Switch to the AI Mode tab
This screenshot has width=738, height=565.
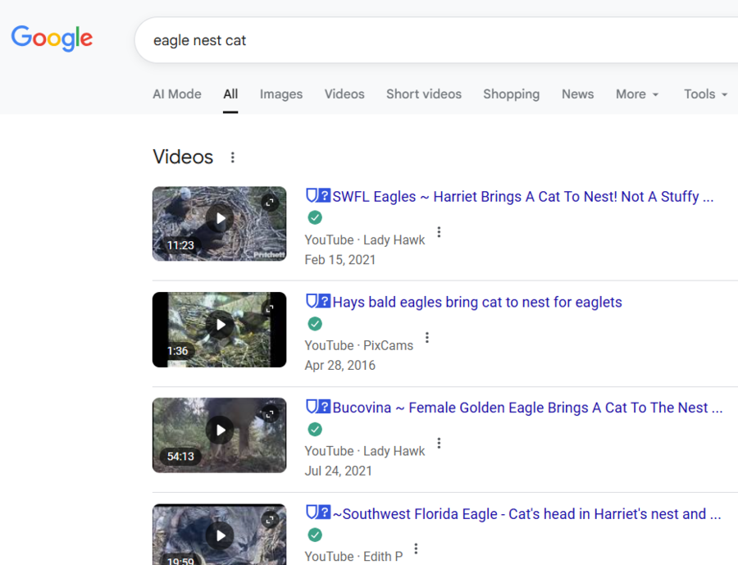click(x=177, y=94)
